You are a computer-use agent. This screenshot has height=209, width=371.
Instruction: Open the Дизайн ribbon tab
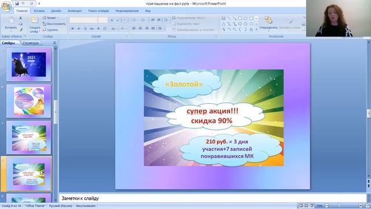tap(56, 11)
